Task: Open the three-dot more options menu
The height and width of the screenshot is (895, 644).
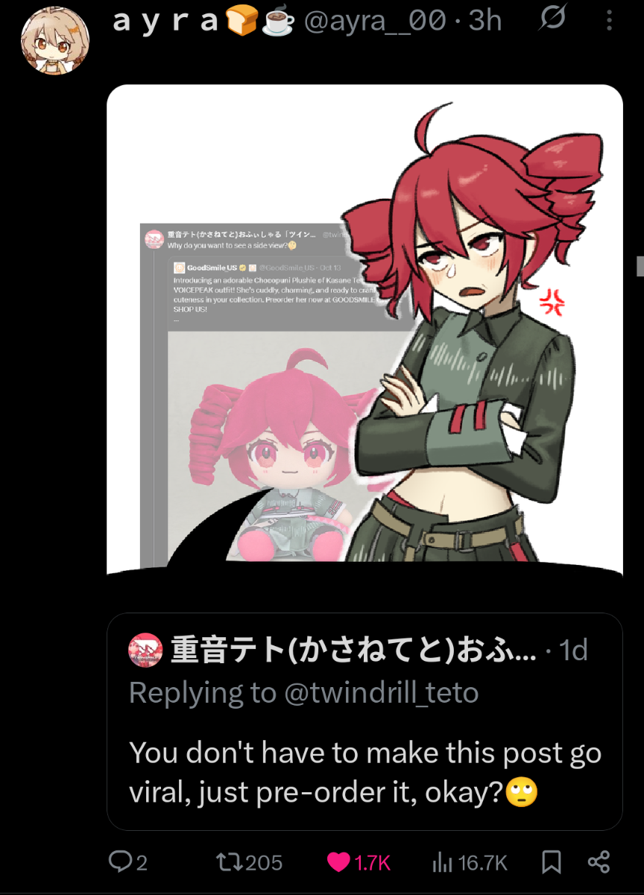Action: click(x=610, y=20)
